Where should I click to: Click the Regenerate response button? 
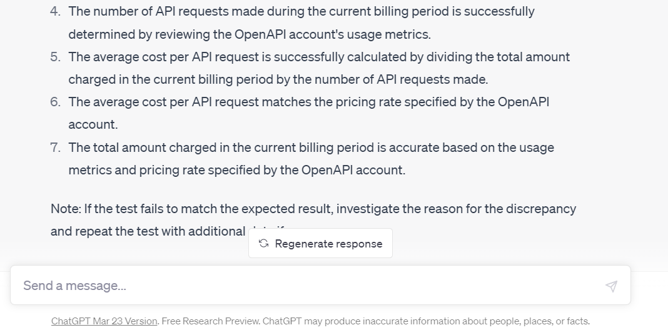pos(320,243)
